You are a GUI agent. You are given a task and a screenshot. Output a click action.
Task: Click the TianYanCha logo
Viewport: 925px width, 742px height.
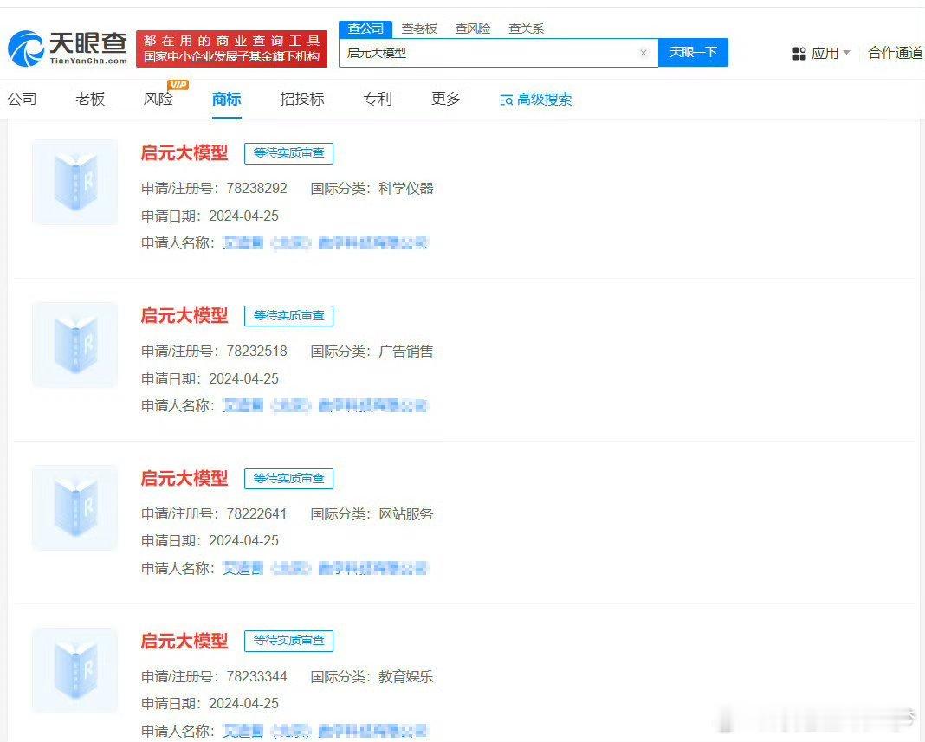coord(68,48)
